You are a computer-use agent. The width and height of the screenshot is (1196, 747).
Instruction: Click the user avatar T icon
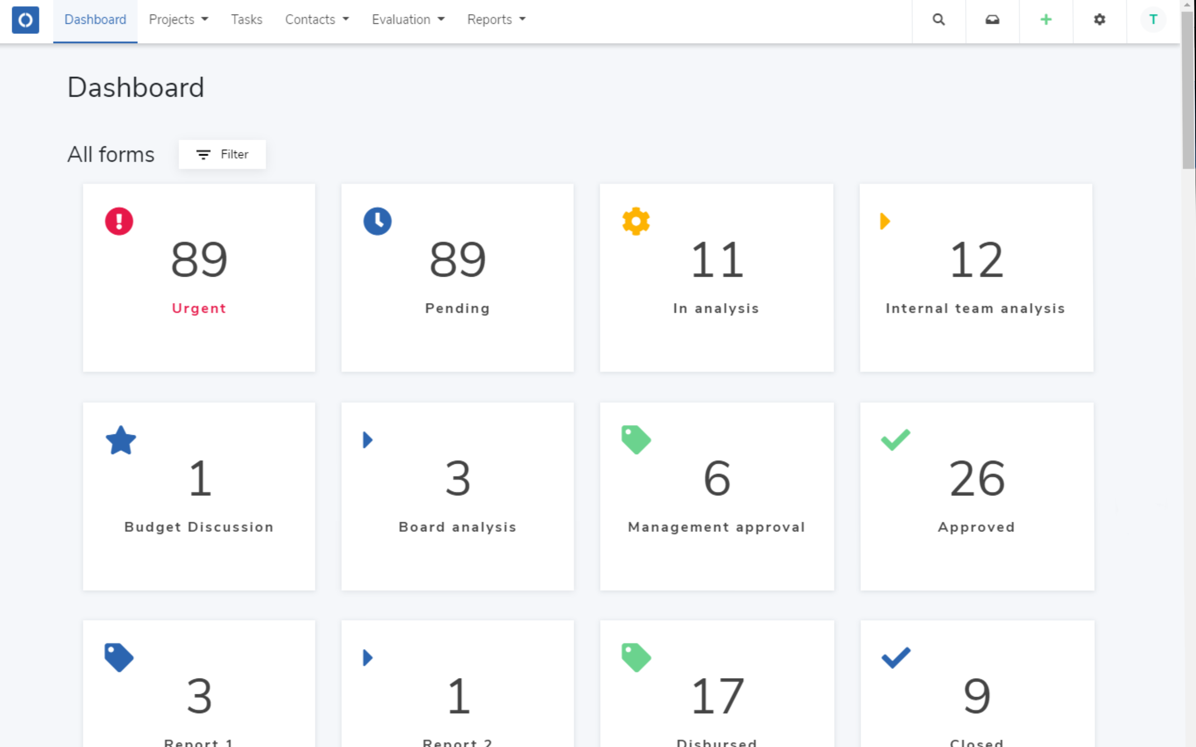pos(1152,20)
